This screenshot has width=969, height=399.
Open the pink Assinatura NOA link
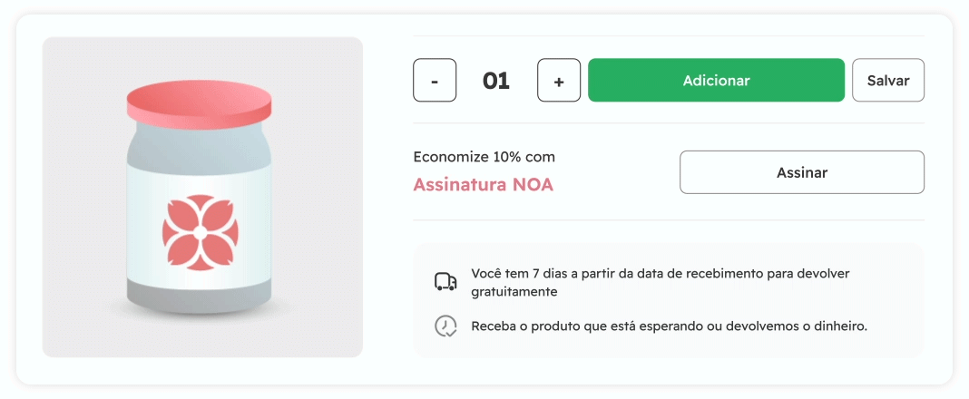(x=484, y=185)
